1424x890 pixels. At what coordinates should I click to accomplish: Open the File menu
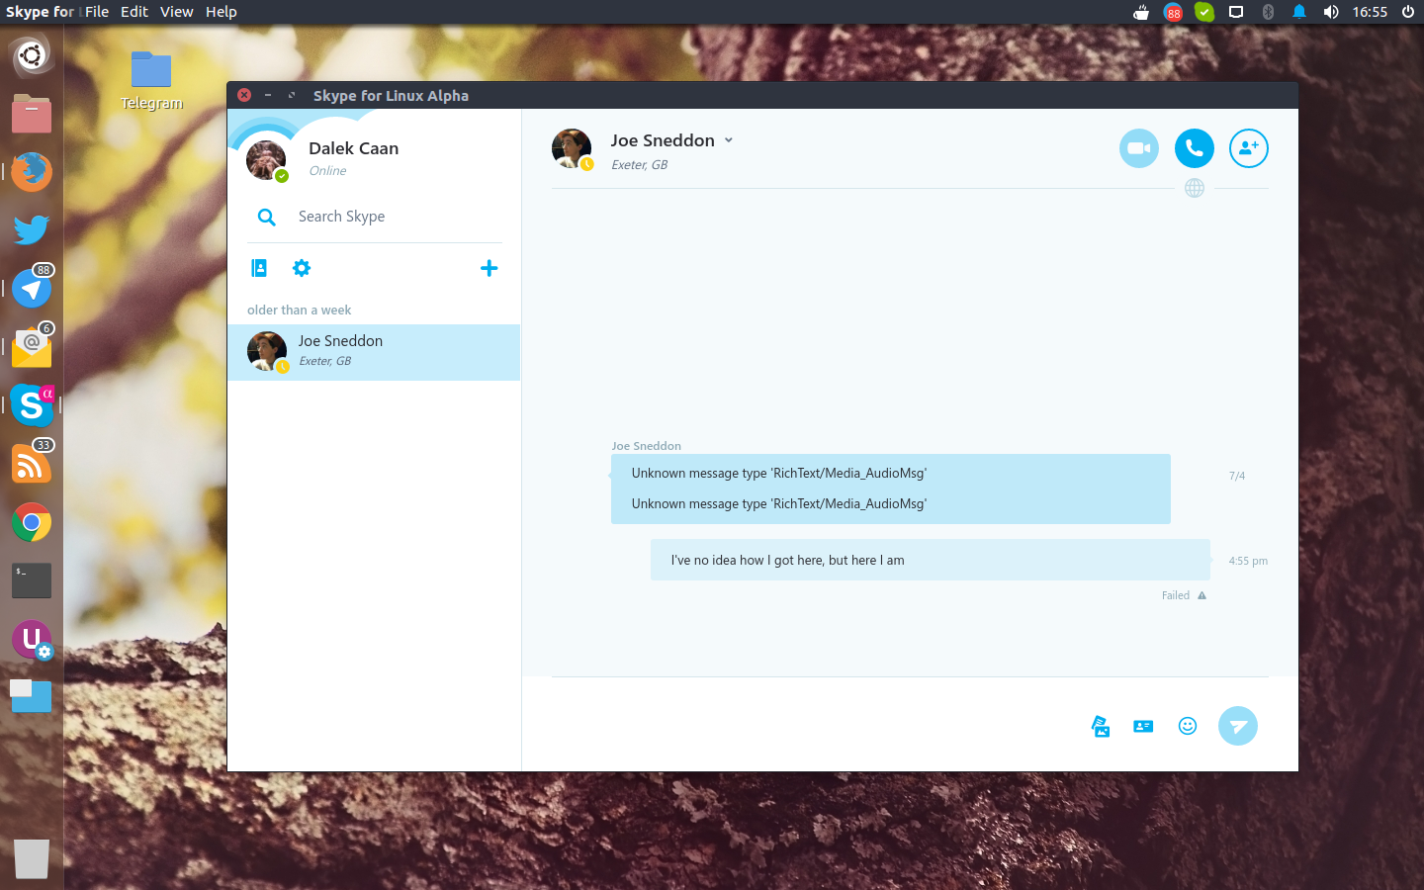97,12
